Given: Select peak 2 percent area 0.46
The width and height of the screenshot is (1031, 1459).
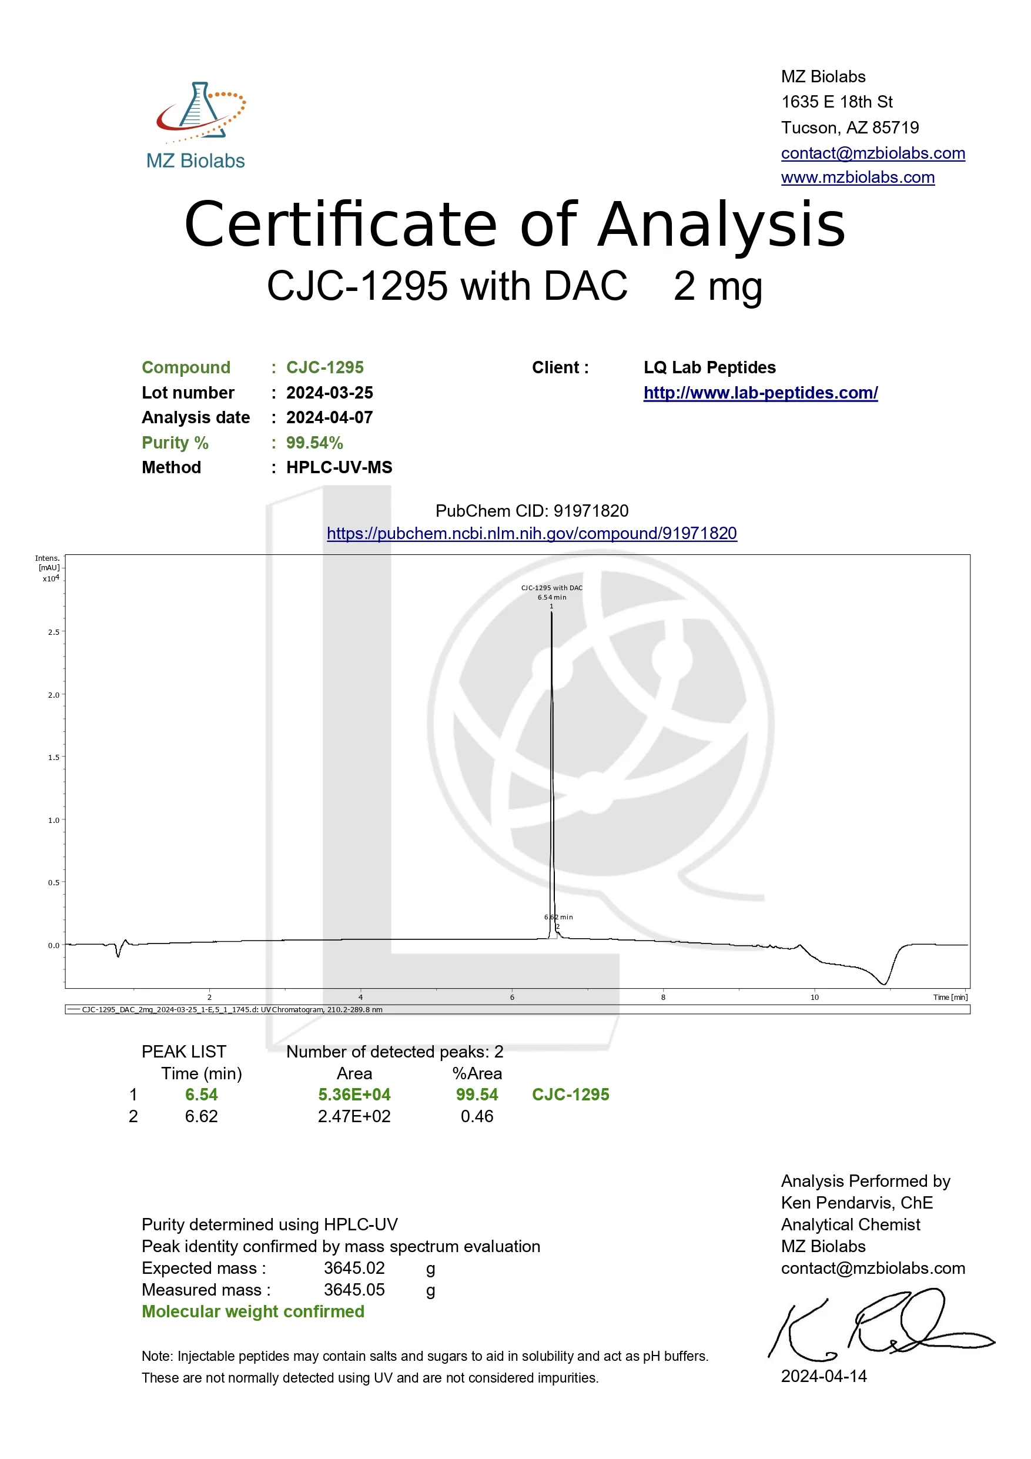Looking at the screenshot, I should [477, 1116].
